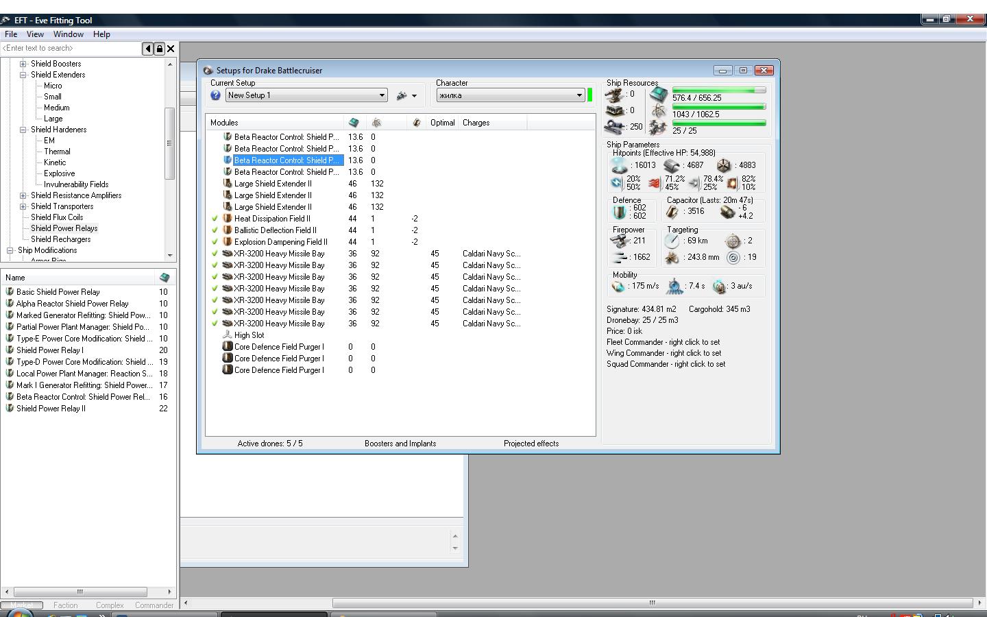Click the targeting range icon showing 69 km

(672, 241)
